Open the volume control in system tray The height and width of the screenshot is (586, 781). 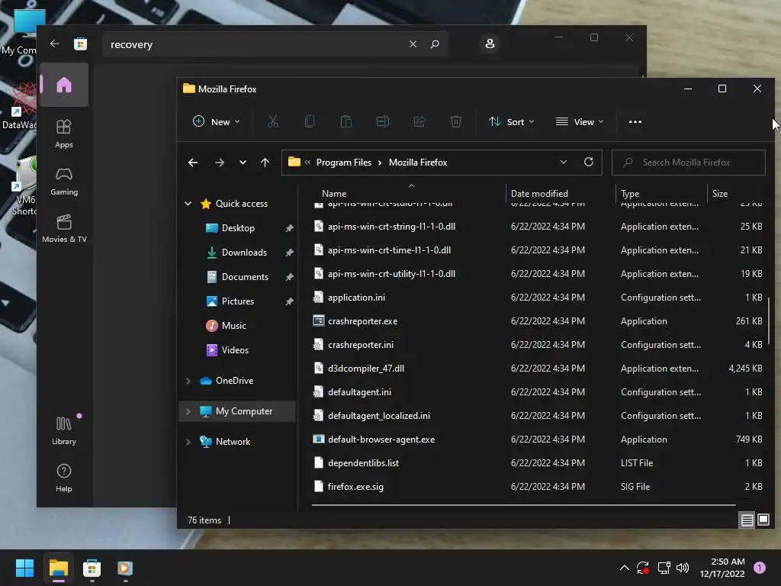pos(683,568)
